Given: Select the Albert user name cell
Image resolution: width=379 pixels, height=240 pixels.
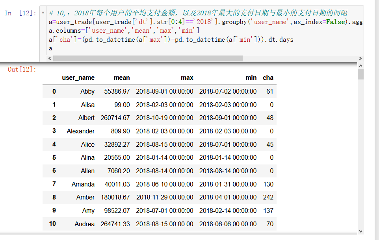Looking at the screenshot, I should pos(86,118).
